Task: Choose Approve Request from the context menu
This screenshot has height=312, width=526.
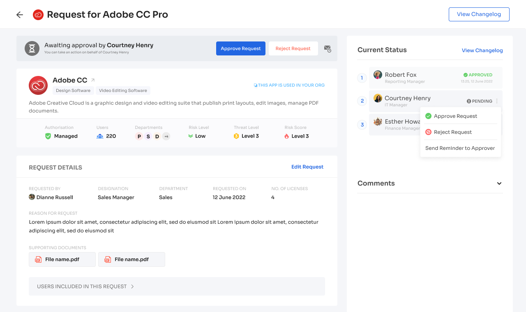Action: pos(460,116)
